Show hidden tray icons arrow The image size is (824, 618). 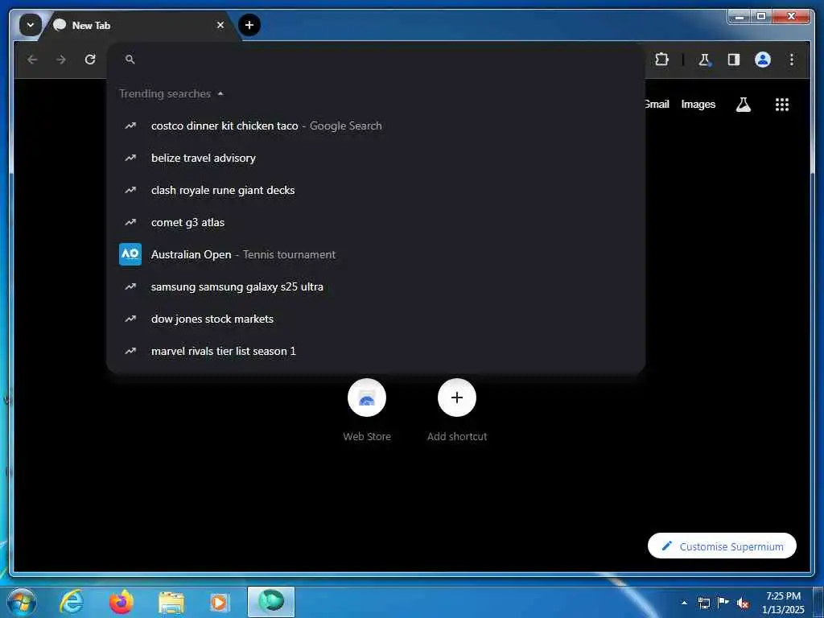point(684,603)
